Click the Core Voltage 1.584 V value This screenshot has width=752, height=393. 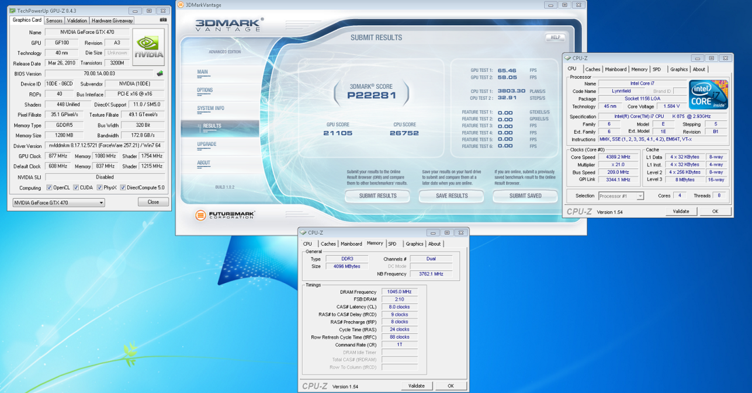click(x=671, y=107)
